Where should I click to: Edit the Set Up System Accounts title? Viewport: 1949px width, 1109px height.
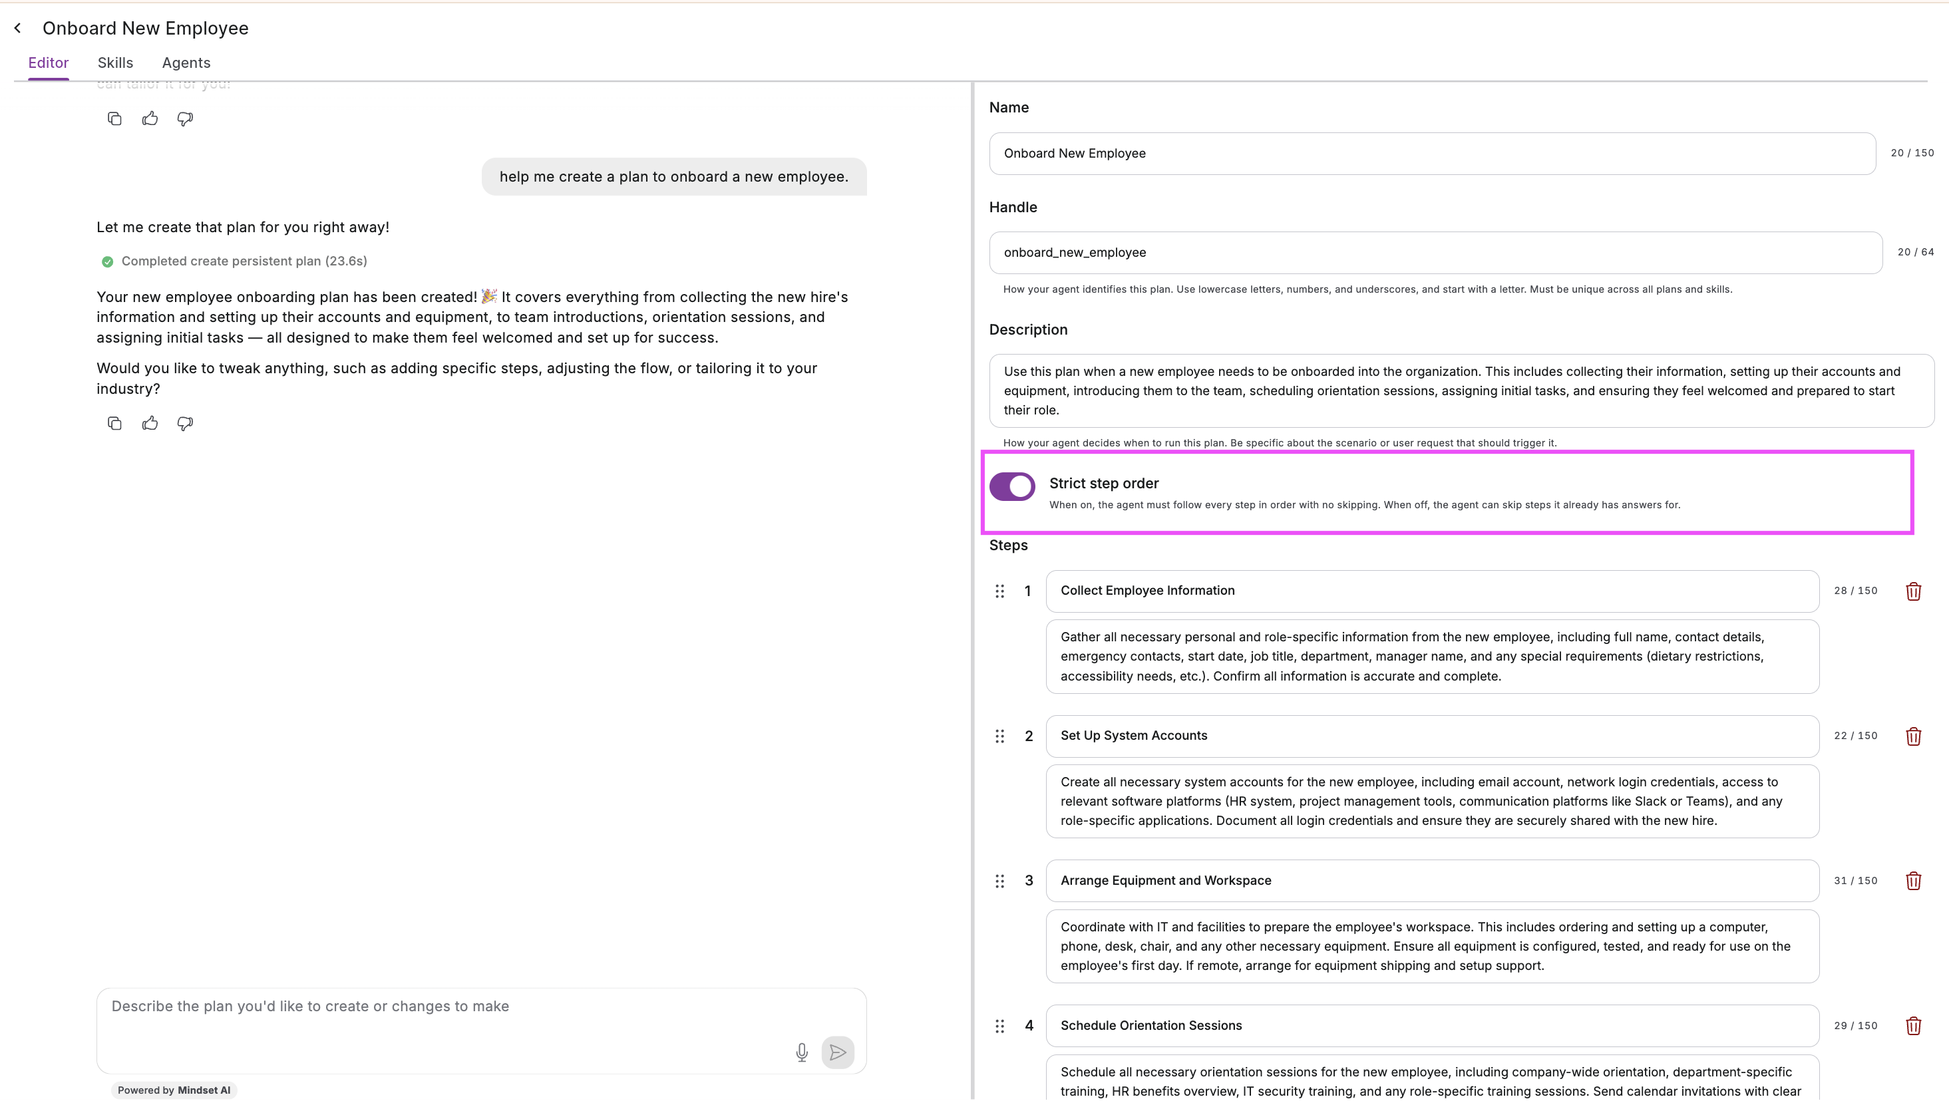pos(1432,736)
